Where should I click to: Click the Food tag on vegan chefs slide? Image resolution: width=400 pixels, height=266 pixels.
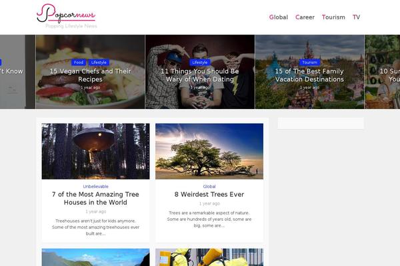(x=79, y=63)
